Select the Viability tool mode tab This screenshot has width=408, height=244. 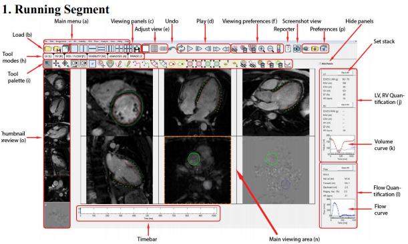coord(97,56)
